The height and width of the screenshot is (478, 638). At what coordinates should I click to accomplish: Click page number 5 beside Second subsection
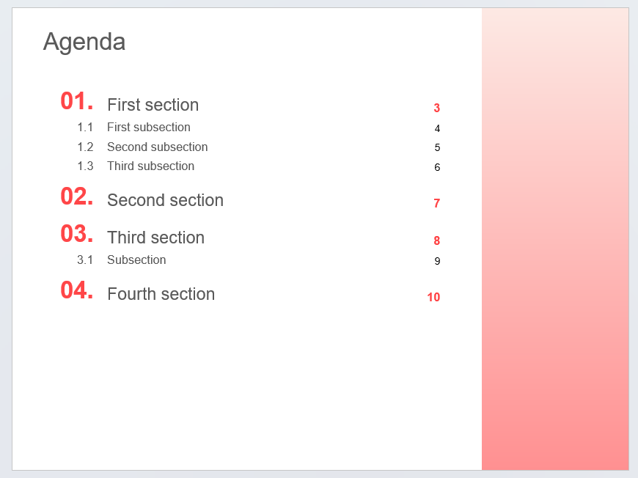click(437, 147)
